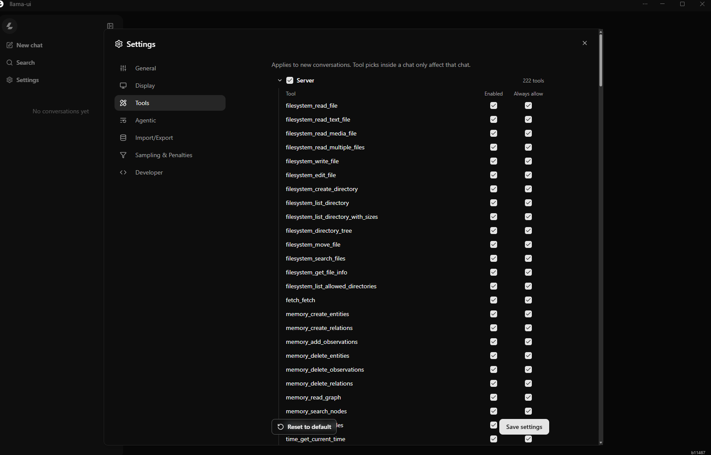This screenshot has height=455, width=711.
Task: Click the Tools wrench icon
Action: (x=123, y=103)
